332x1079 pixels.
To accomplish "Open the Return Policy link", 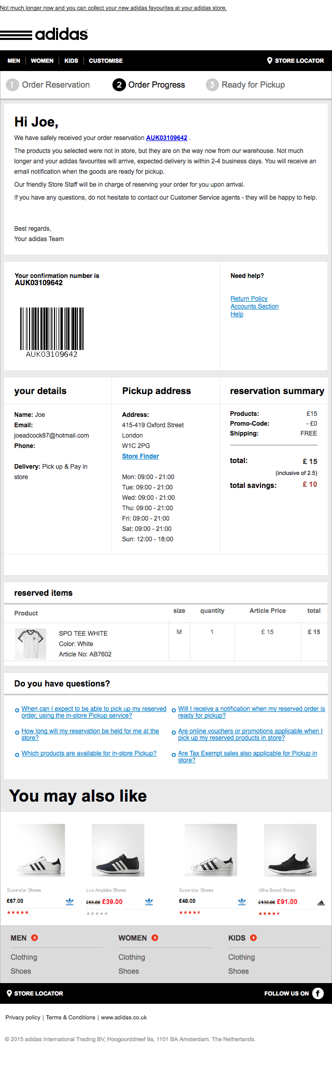I will pyautogui.click(x=249, y=298).
